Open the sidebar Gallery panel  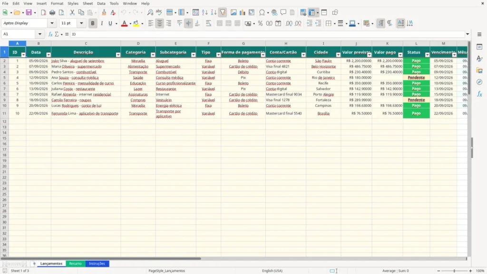point(479,70)
